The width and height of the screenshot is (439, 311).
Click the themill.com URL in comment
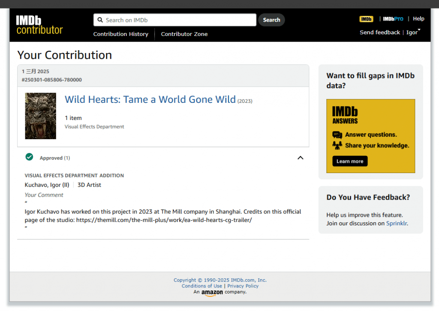coord(164,220)
